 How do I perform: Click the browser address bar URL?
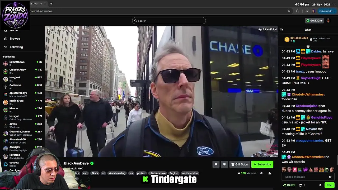[41, 11]
